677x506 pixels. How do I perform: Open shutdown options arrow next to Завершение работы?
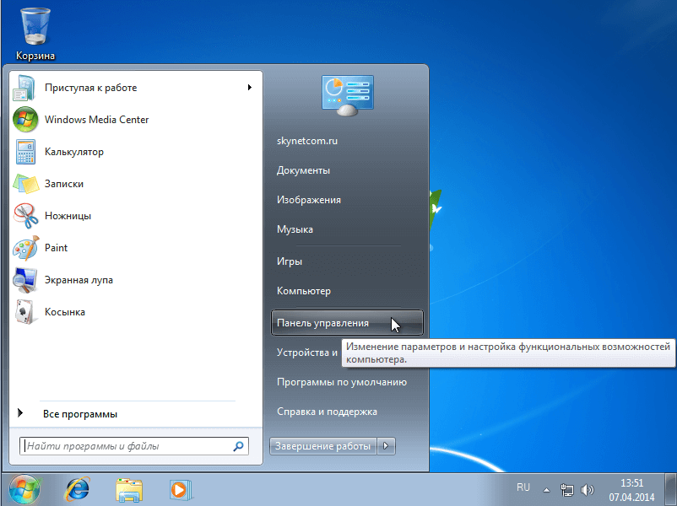[x=387, y=446]
